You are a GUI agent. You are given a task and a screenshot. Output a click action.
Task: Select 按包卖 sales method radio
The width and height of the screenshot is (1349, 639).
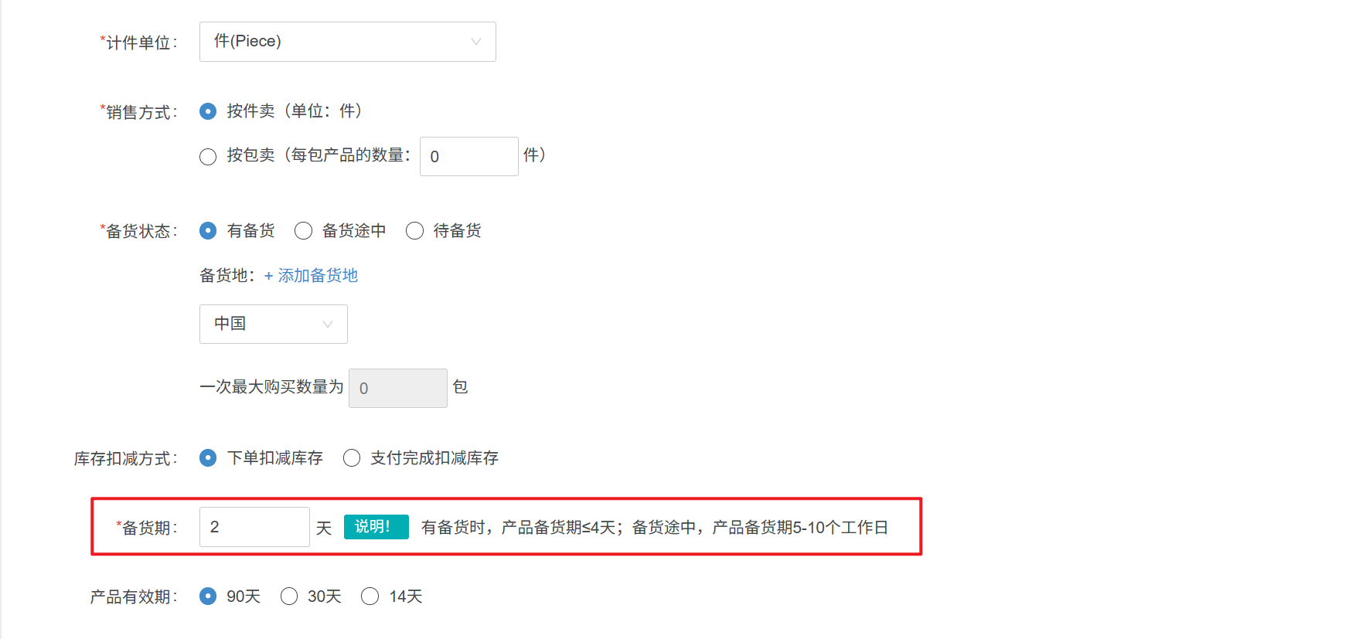click(208, 157)
